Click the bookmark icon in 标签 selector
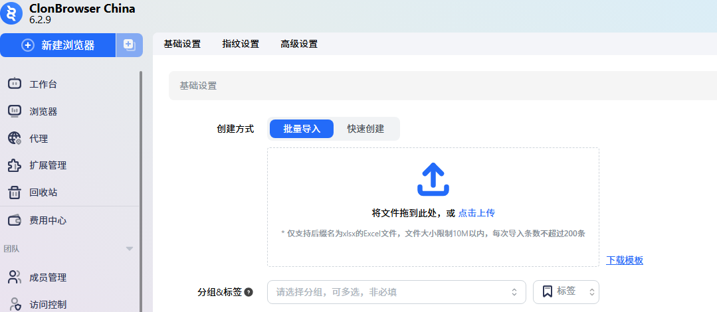 coord(548,291)
